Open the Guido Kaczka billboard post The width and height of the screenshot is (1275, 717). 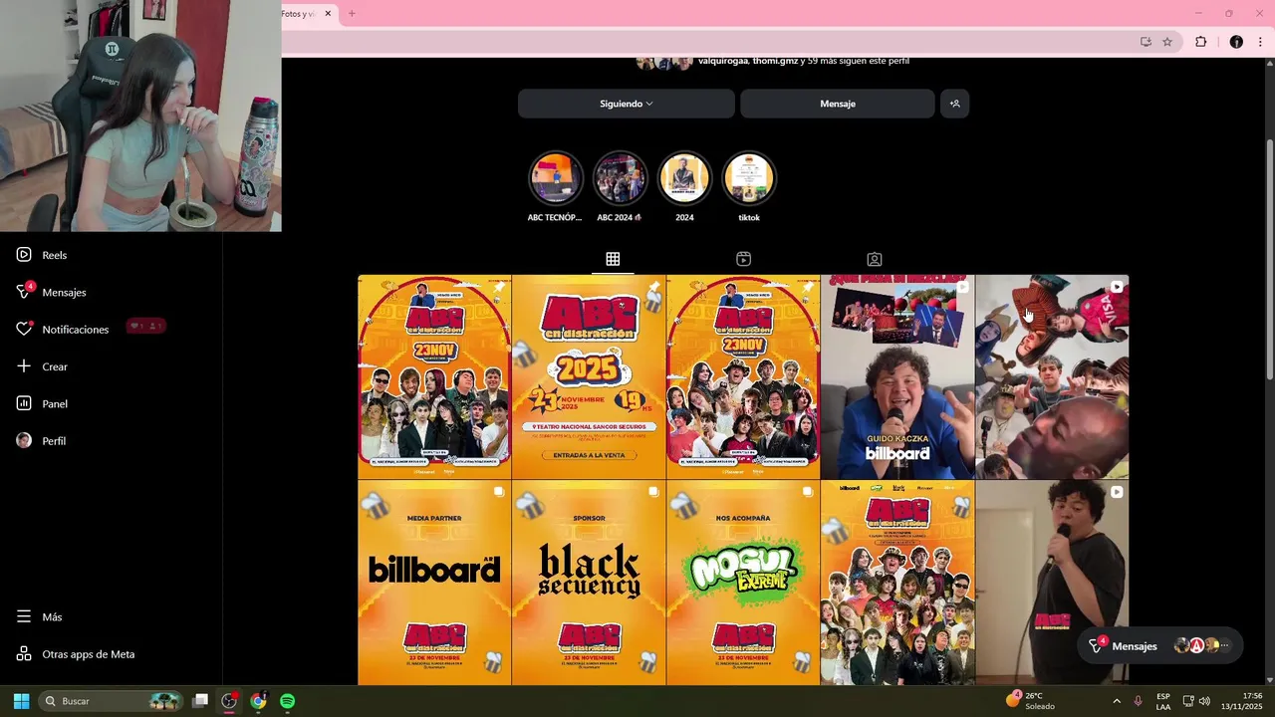897,376
